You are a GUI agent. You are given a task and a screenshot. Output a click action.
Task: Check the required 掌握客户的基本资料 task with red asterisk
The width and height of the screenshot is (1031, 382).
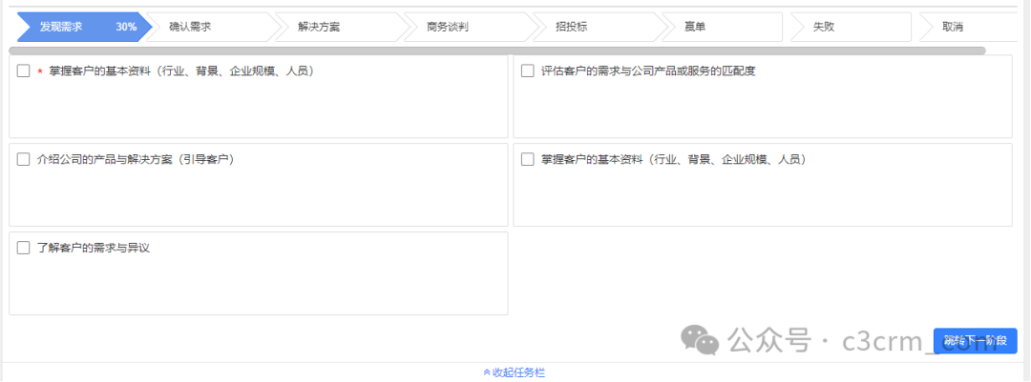pos(24,70)
